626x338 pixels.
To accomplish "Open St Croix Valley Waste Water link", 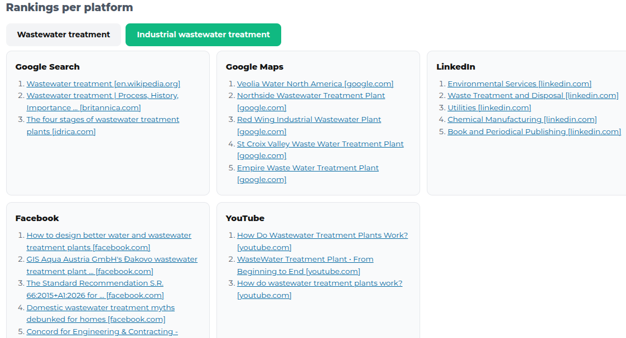I will (x=320, y=149).
